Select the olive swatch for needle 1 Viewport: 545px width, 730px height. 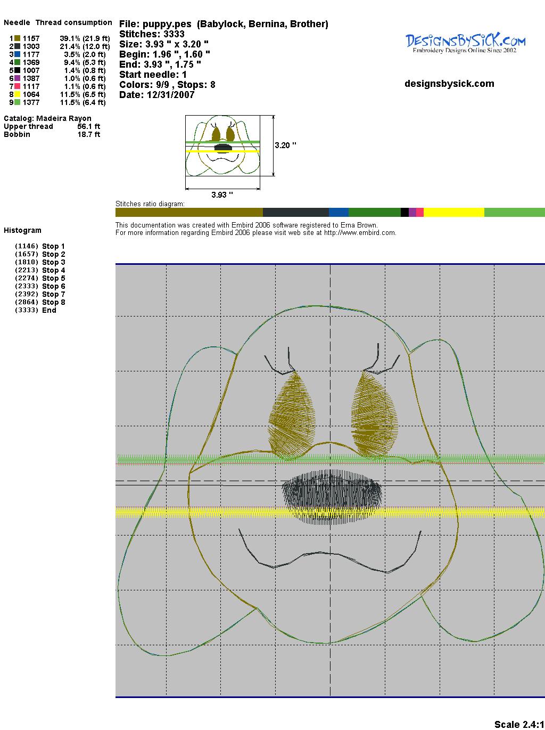pyautogui.click(x=18, y=38)
